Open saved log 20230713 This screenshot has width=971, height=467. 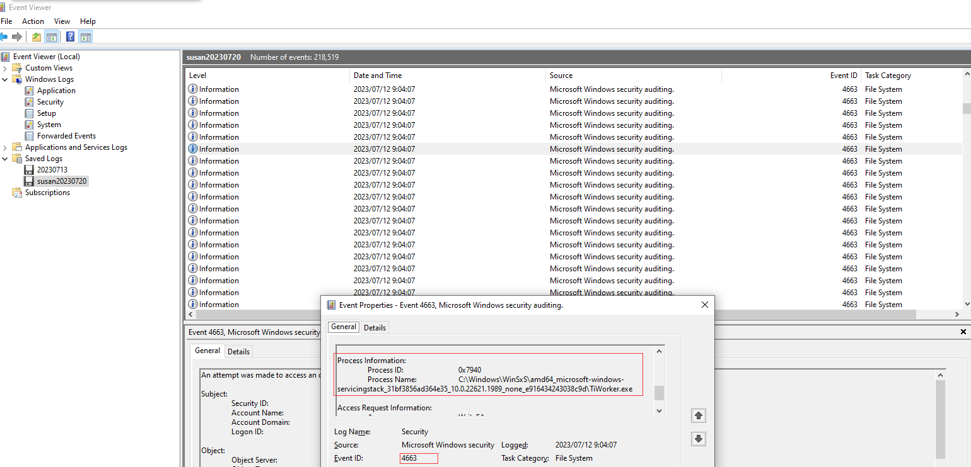point(52,170)
